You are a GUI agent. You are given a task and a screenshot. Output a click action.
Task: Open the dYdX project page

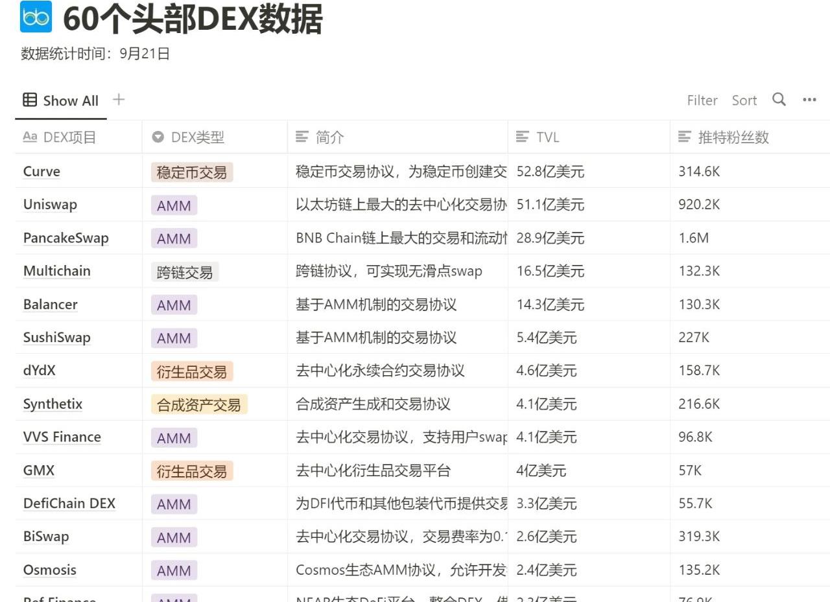[x=39, y=371]
